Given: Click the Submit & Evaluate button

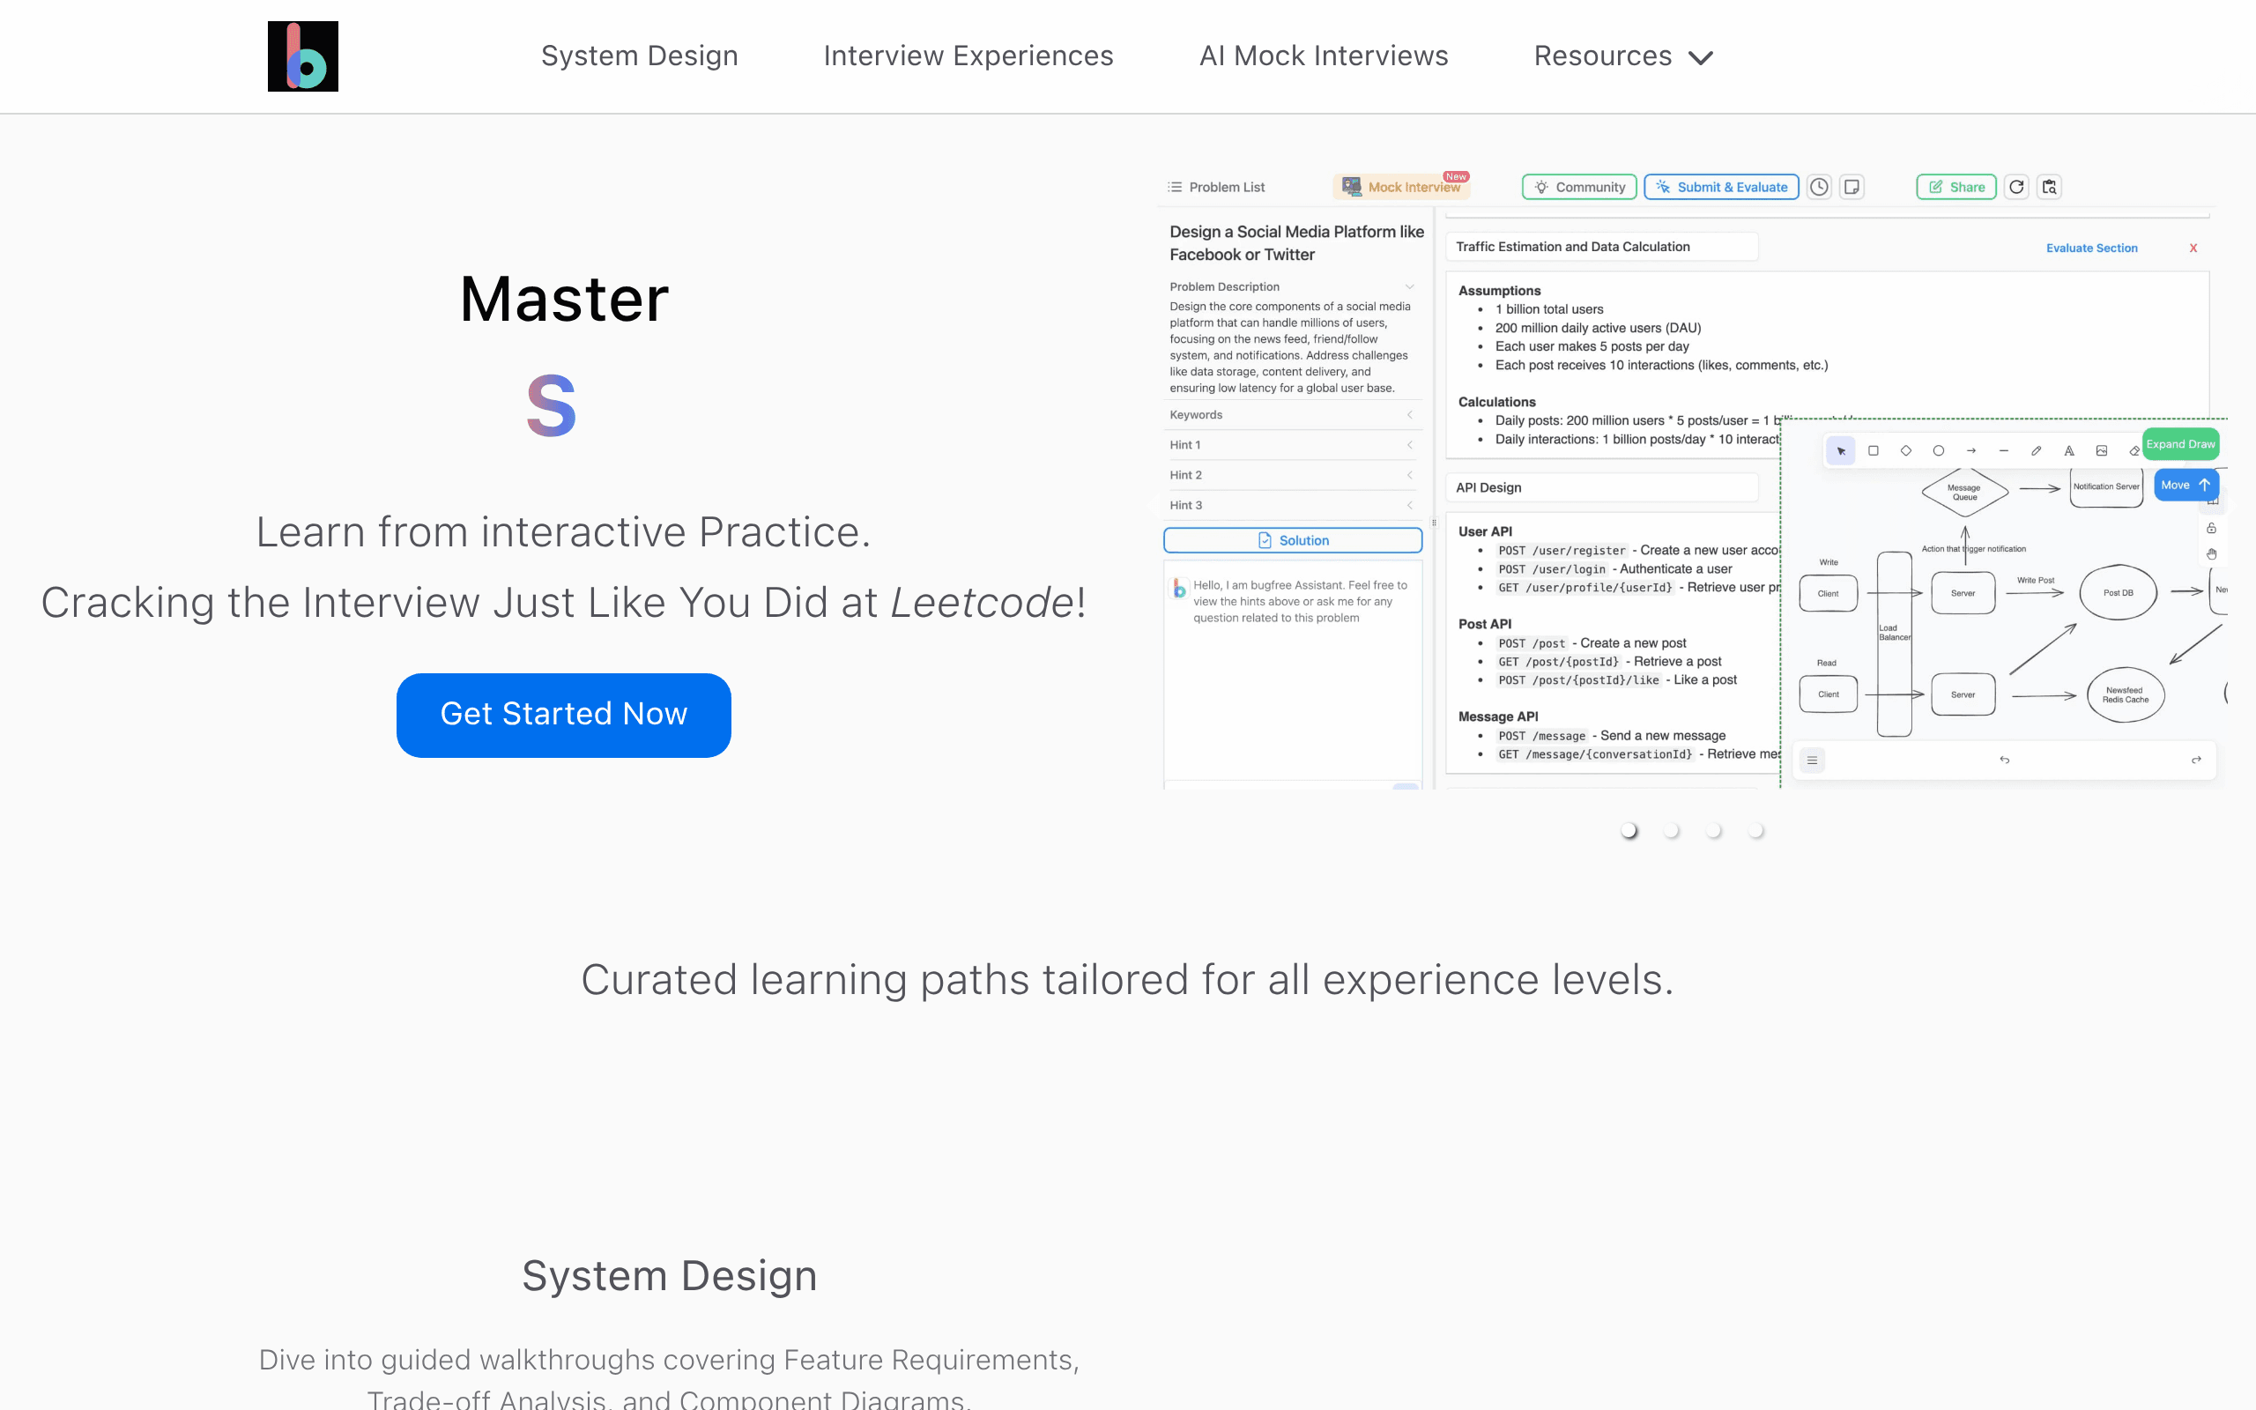Looking at the screenshot, I should tap(1721, 188).
